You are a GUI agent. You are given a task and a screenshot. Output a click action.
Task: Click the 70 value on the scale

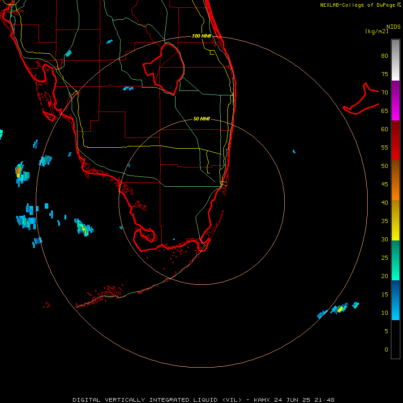point(385,93)
